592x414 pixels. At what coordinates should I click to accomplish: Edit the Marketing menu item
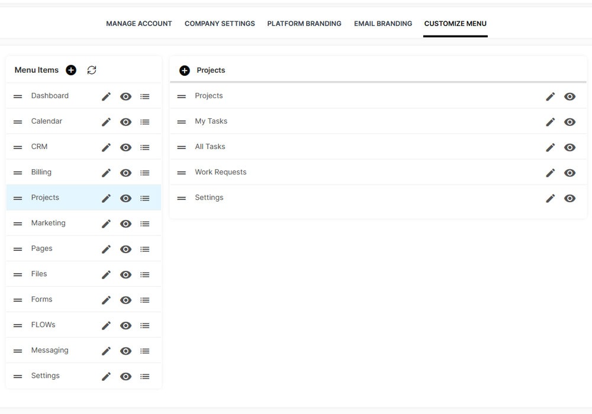point(106,224)
